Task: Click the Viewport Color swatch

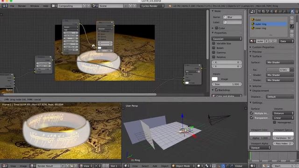Action: (260, 134)
